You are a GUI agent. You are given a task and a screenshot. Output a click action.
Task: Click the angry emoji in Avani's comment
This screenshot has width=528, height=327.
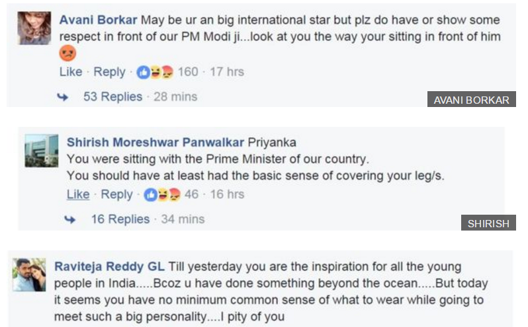[68, 53]
